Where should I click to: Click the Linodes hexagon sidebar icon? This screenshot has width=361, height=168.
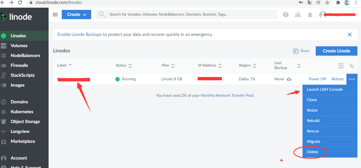[x=4, y=36]
